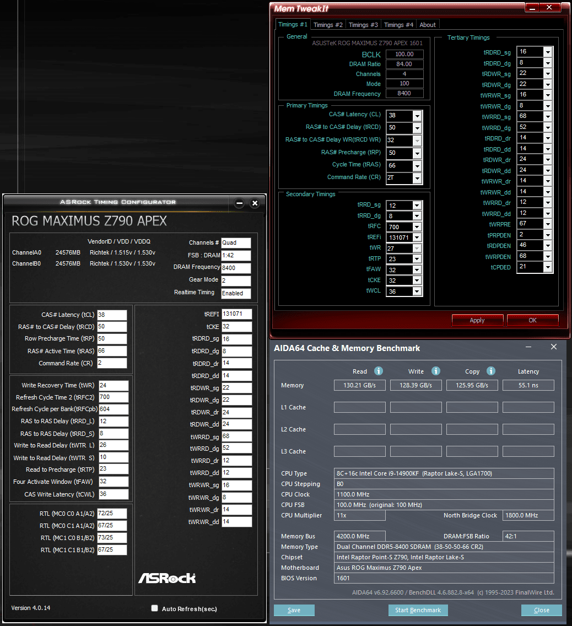This screenshot has width=572, height=626.
Task: Minimize the AIDA64 benchmark window
Action: (x=528, y=347)
